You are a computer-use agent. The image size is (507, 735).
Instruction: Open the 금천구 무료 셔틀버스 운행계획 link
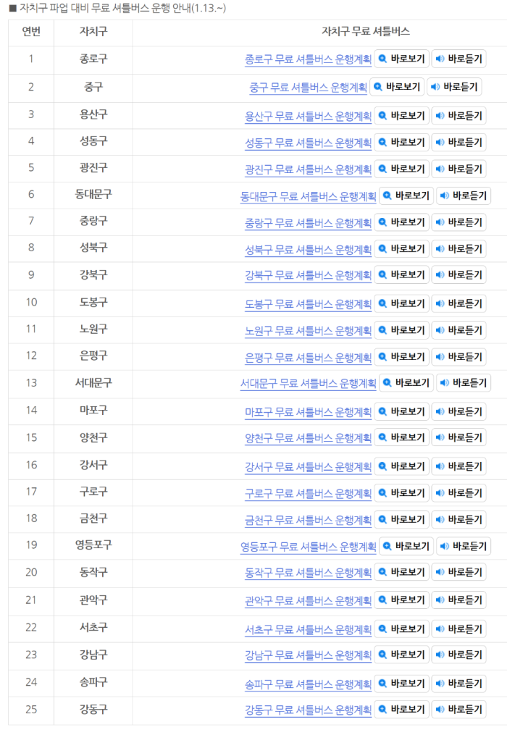[308, 519]
